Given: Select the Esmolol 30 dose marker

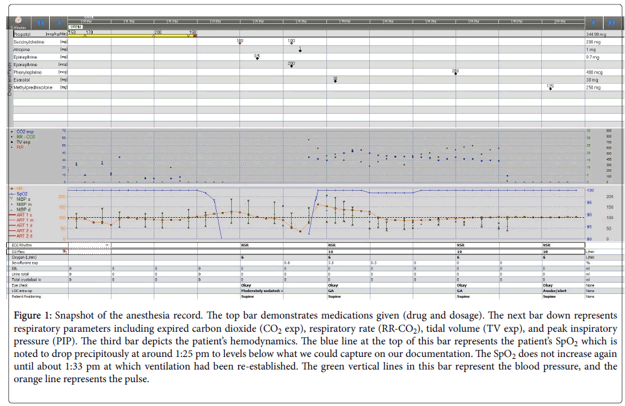Looking at the screenshot, I should click(x=335, y=81).
